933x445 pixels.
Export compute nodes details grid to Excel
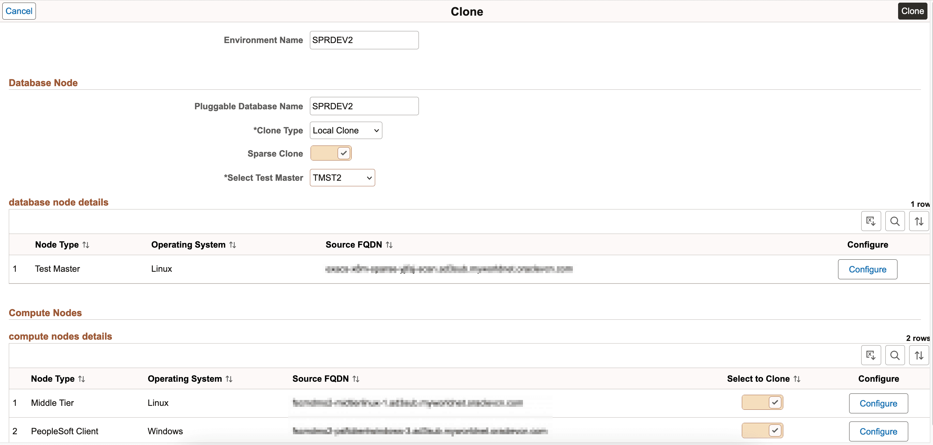click(871, 355)
